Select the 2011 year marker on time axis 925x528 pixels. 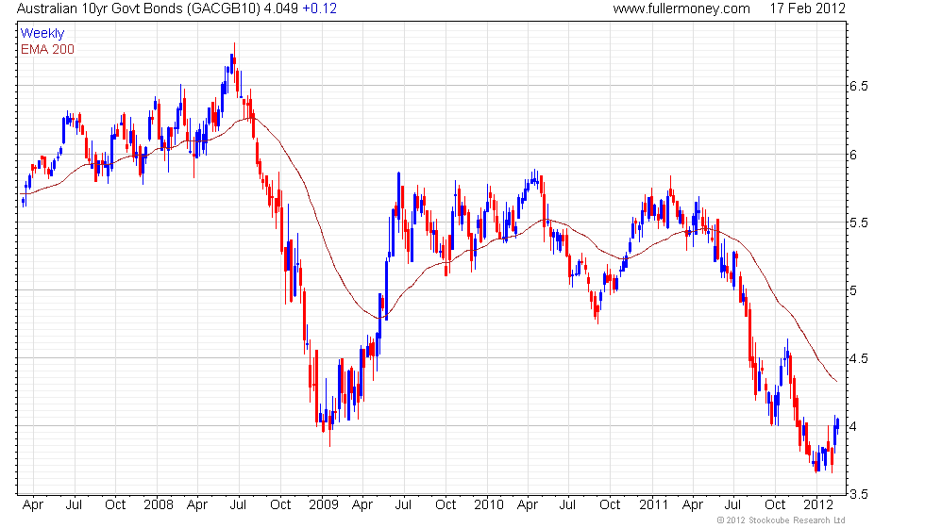coord(653,504)
